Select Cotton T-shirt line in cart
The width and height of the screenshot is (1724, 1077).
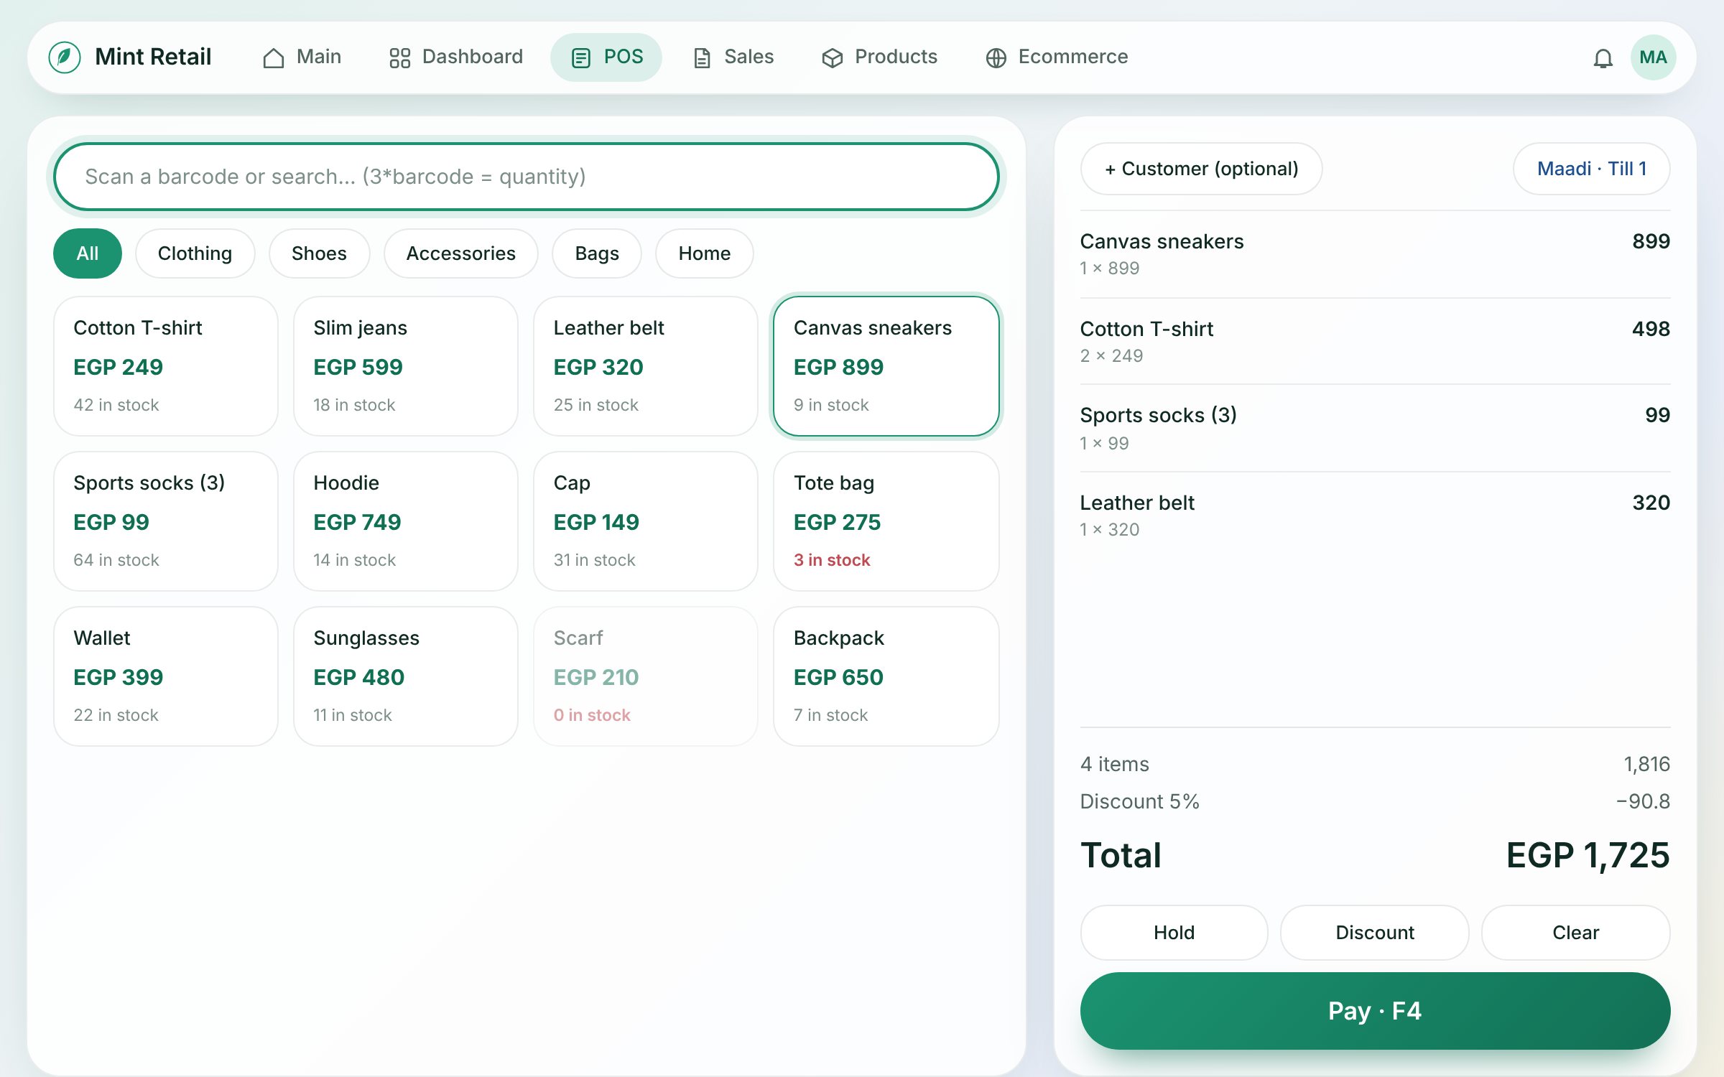click(1375, 342)
